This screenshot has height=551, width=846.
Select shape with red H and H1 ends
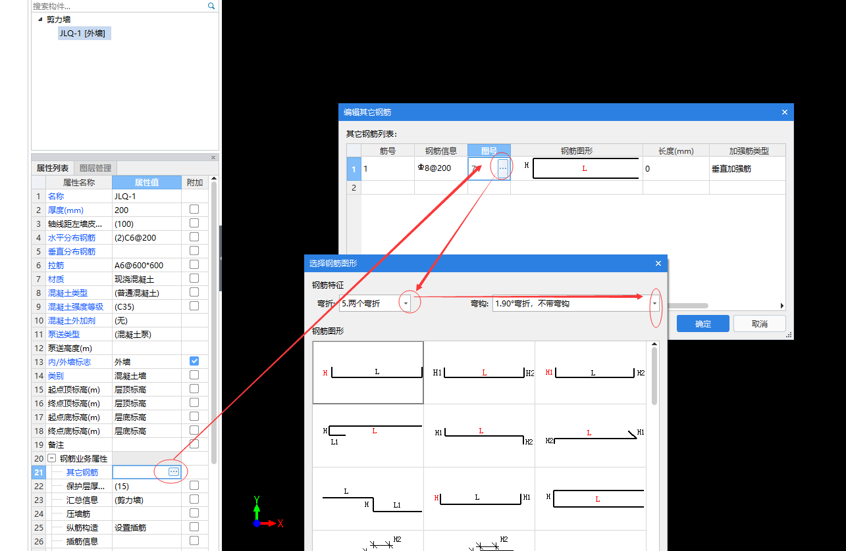tap(479, 498)
